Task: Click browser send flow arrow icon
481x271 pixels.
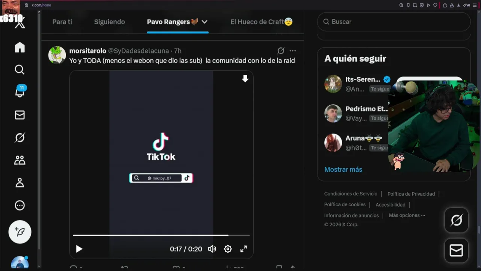Action: pyautogui.click(x=428, y=5)
